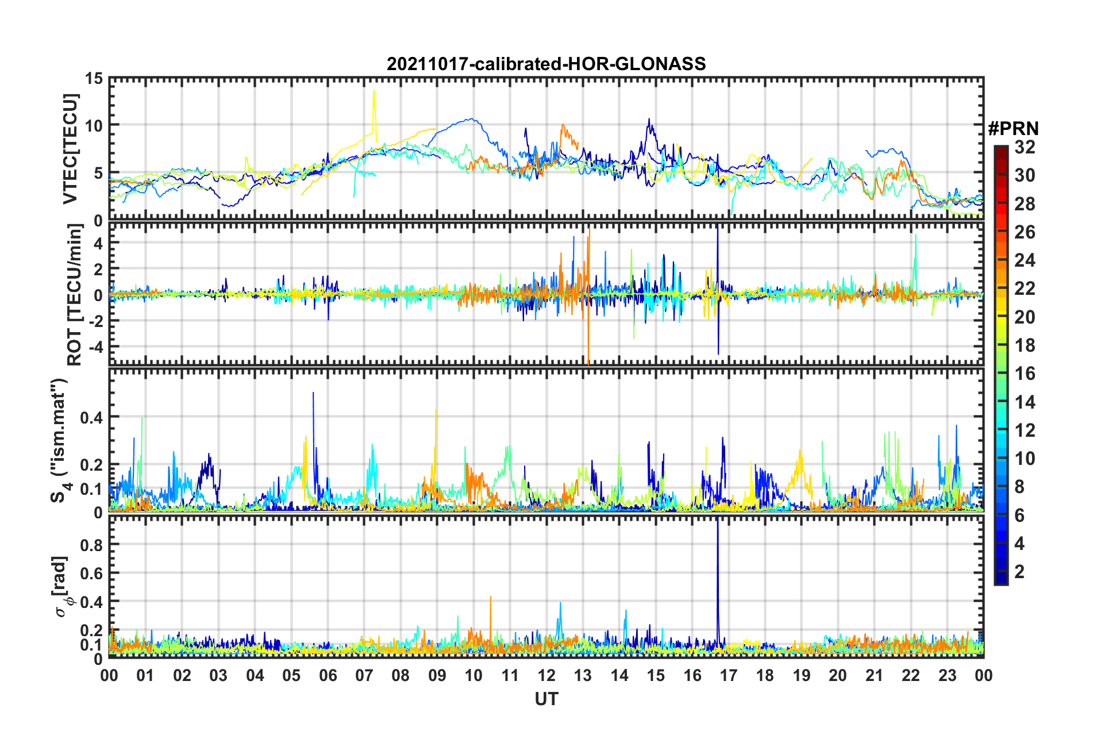The width and height of the screenshot is (1093, 731).
Task: Click the S4 ("ism.mat") y-axis label
Action: pos(61,440)
